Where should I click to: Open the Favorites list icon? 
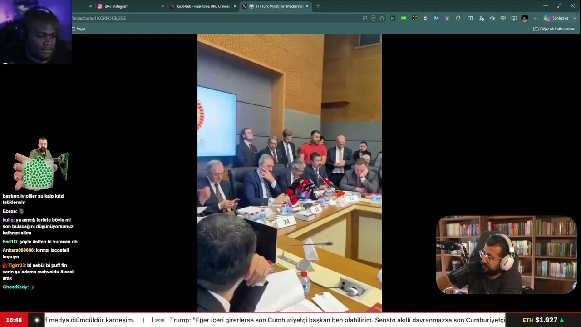point(492,18)
